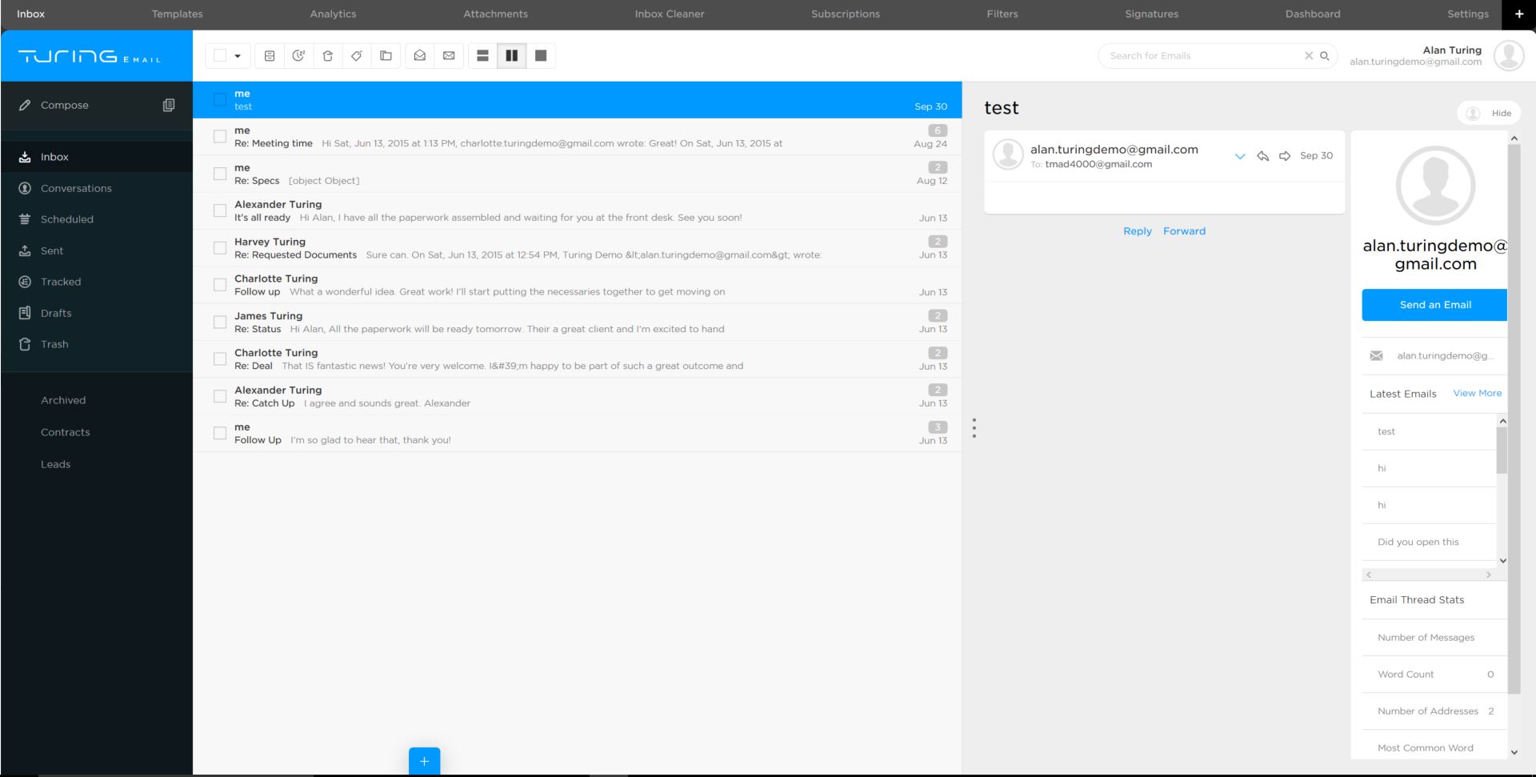Select checkbox for 'Re: Catch Up' email
This screenshot has height=777, width=1536.
click(220, 396)
